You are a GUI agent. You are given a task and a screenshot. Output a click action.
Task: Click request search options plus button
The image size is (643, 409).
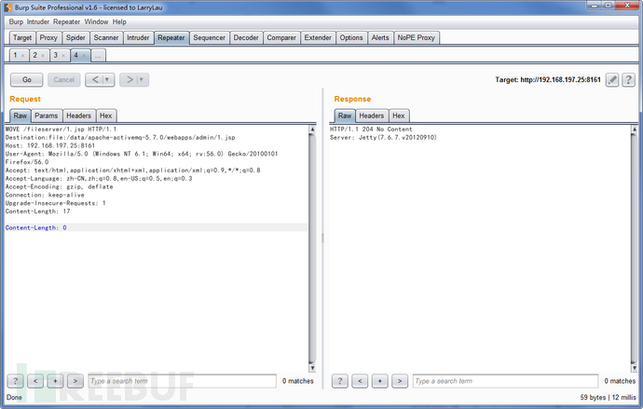(x=55, y=381)
